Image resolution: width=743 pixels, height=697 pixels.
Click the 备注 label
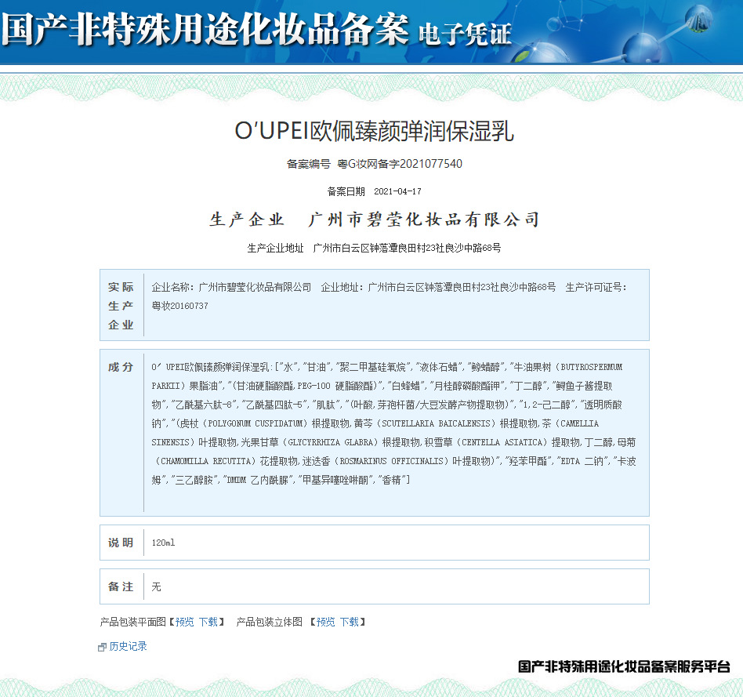point(121,586)
